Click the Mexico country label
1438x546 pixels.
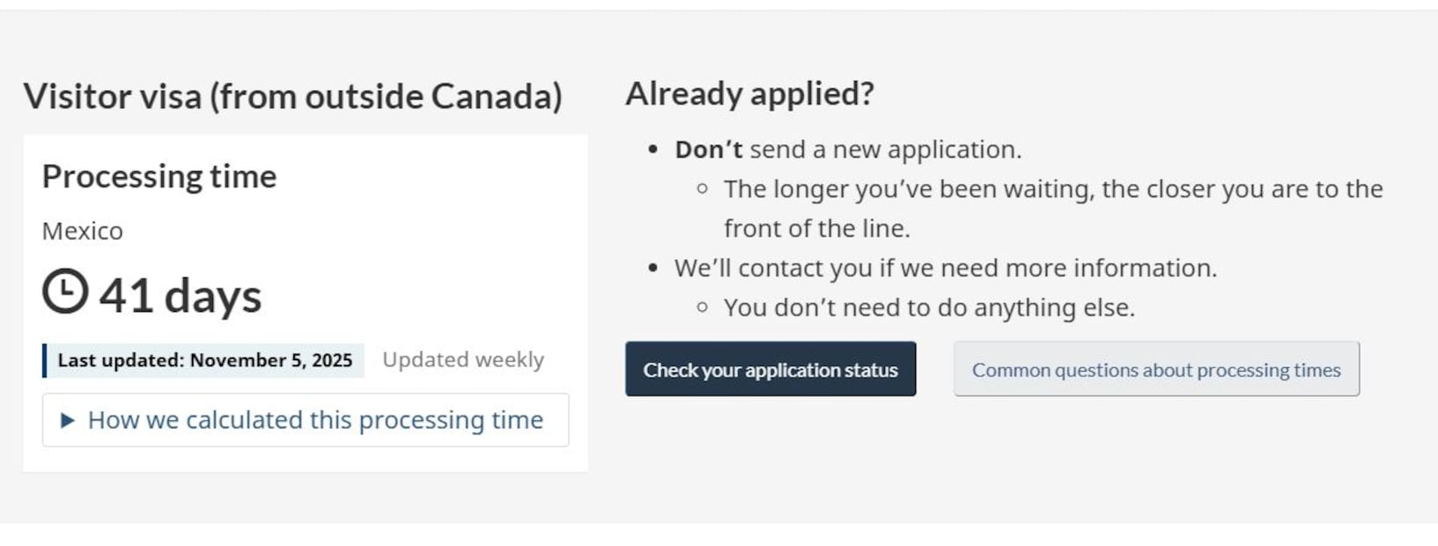click(x=83, y=232)
